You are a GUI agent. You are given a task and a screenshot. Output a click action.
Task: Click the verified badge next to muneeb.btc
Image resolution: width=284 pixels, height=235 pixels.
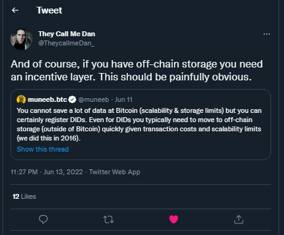72,99
